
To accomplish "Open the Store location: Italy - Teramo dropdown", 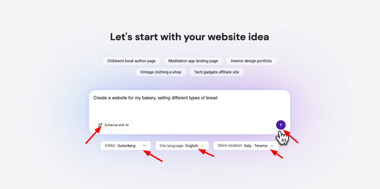I will (246, 146).
